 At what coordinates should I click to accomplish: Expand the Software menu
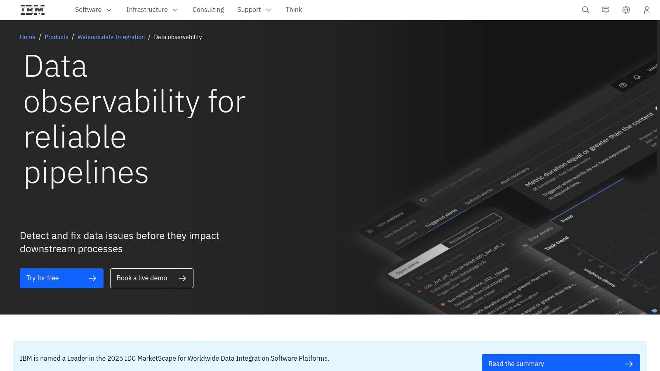[x=93, y=10]
